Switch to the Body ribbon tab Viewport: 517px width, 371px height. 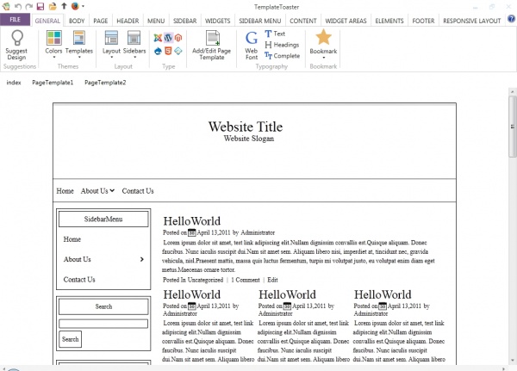[77, 20]
